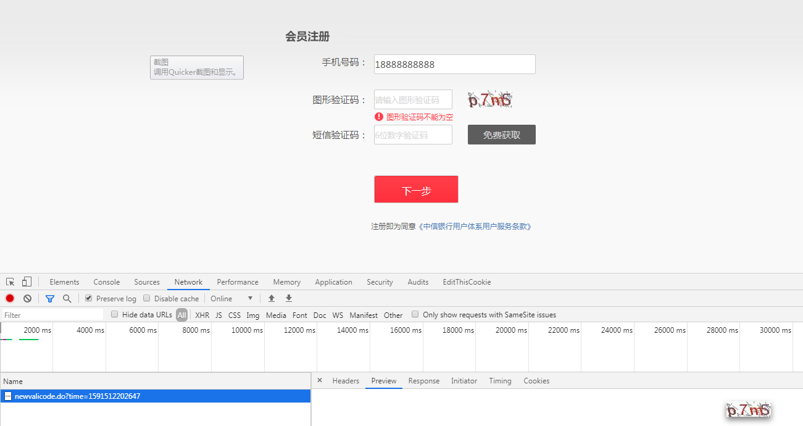Image resolution: width=803 pixels, height=426 pixels.
Task: Open the Initiator tab of the request
Action: pos(464,381)
